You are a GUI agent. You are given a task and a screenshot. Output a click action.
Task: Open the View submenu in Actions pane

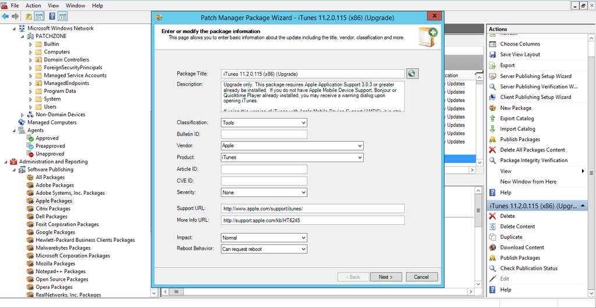click(x=537, y=171)
